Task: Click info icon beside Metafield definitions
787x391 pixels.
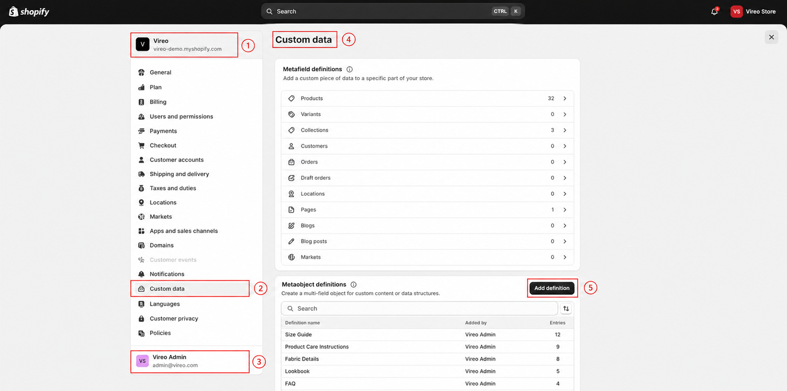Action: tap(349, 69)
